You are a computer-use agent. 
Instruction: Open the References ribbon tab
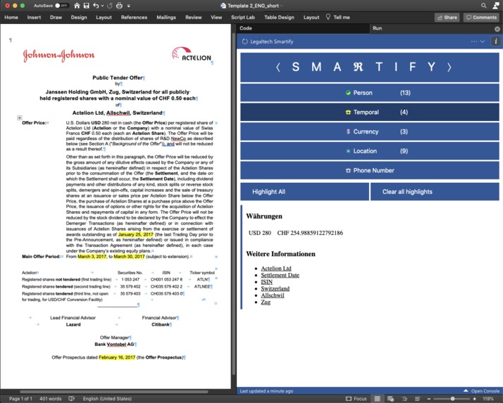(134, 18)
